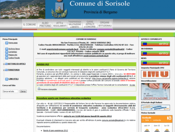Click entra button under AVVISI E COMUNICATI
The height and width of the screenshot is (132, 175).
coord(156,44)
